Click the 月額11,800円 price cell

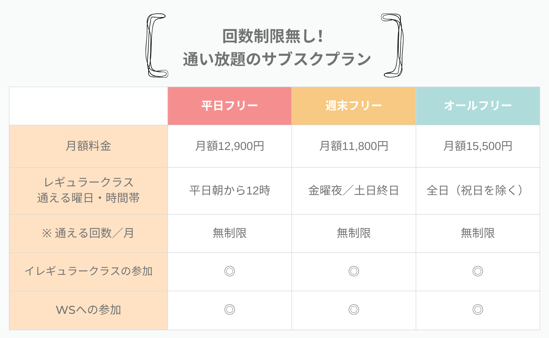[354, 146]
